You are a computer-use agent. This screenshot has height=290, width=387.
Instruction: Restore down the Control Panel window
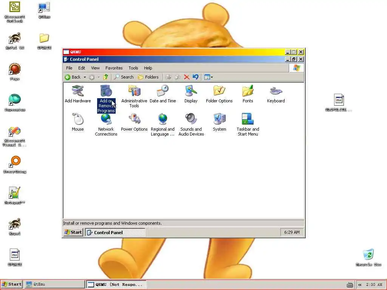294,59
